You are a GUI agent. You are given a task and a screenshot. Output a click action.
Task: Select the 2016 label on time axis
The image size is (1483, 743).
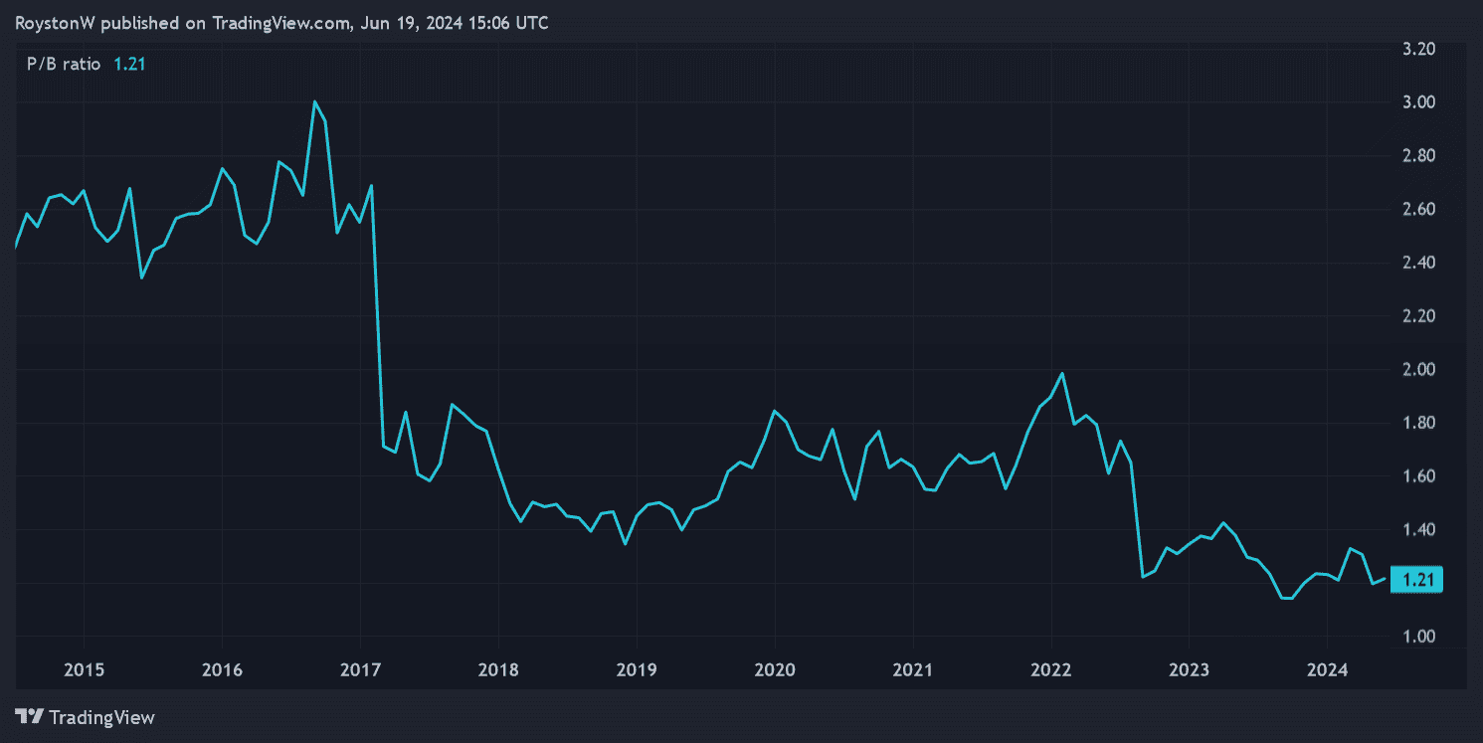(222, 670)
